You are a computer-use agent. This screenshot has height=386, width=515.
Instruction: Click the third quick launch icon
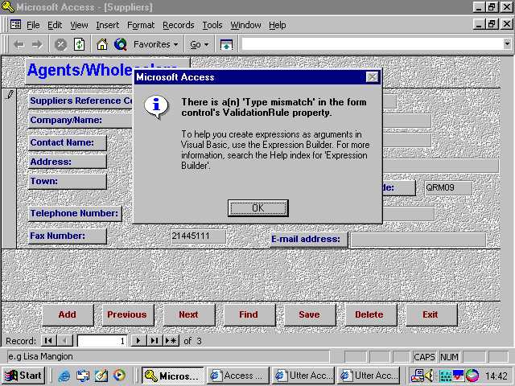(101, 376)
